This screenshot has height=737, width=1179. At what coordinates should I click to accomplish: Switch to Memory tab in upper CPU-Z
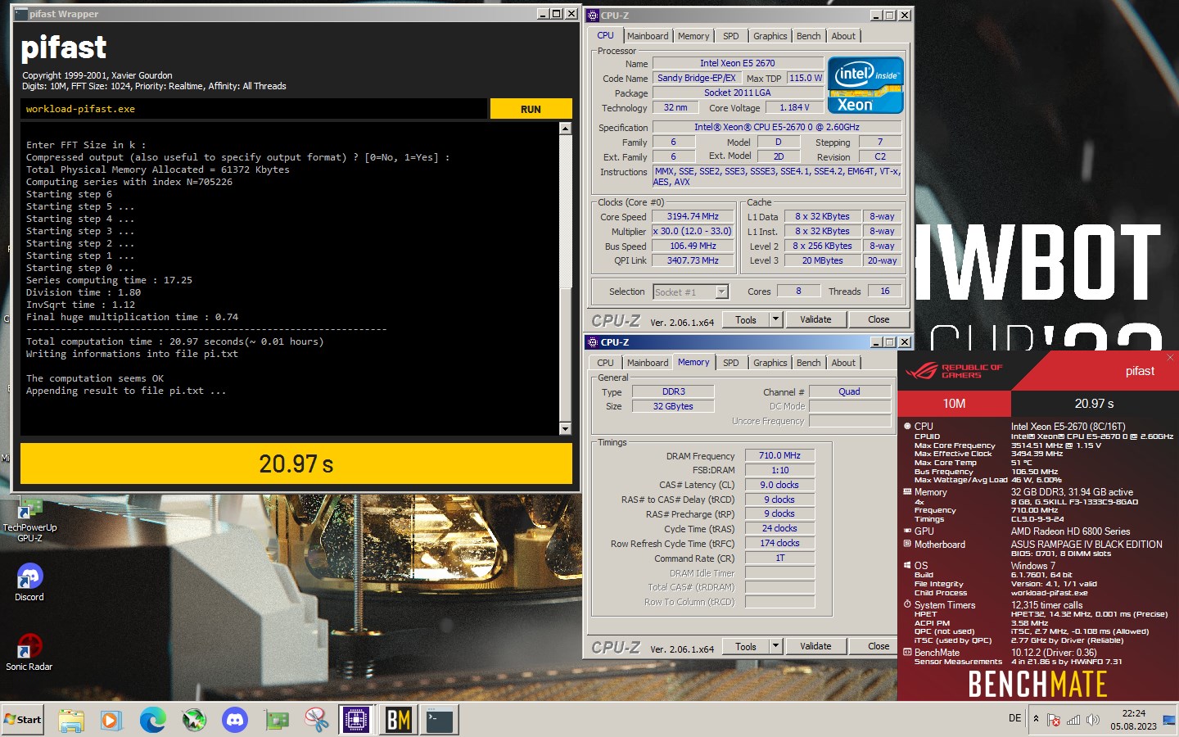click(x=693, y=36)
